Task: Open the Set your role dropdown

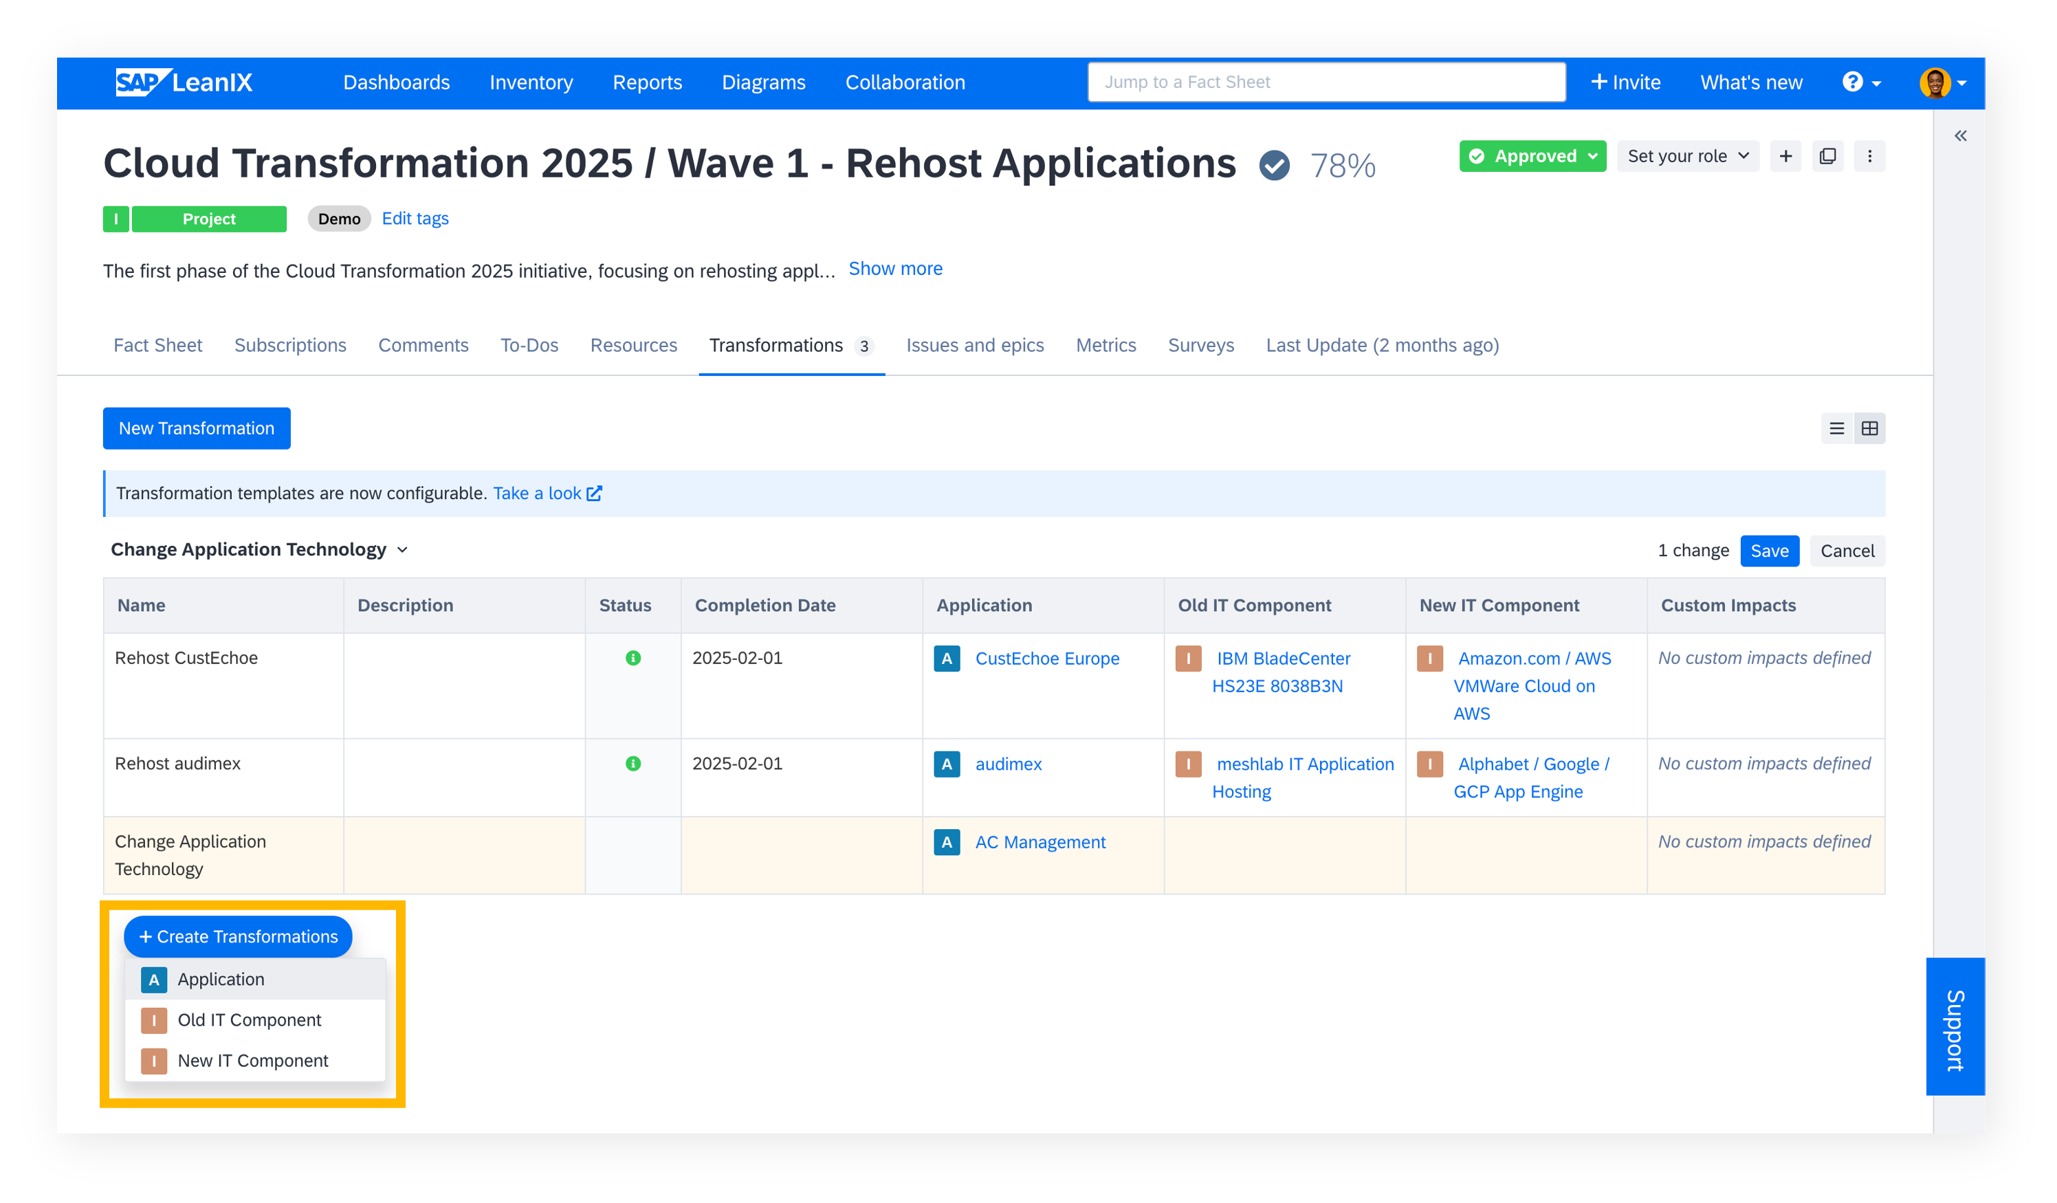Action: (x=1688, y=156)
